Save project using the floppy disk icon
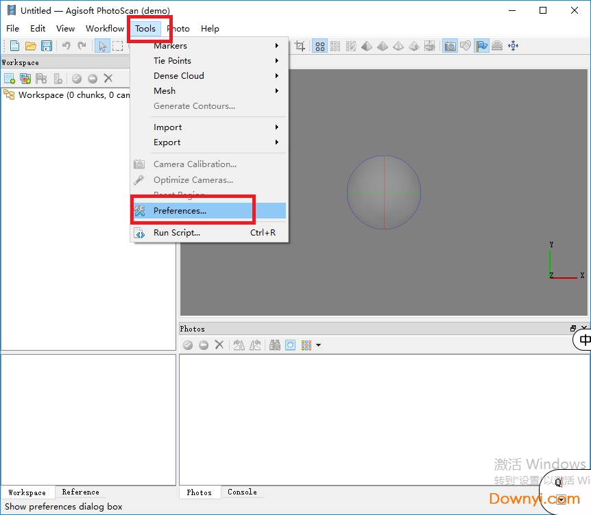 (x=47, y=46)
